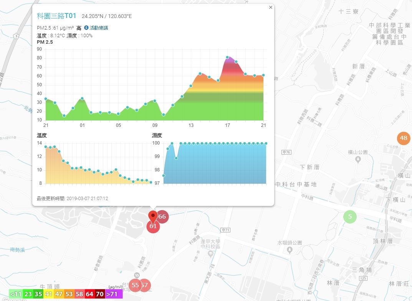This screenshot has height=301, width=412.
Task: Open the 活動建議 activity advice link
Action: (99, 28)
